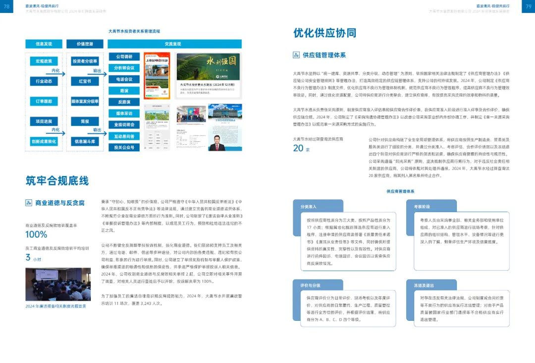
Task: Open the 水利强国 banner image
Action: (208, 67)
